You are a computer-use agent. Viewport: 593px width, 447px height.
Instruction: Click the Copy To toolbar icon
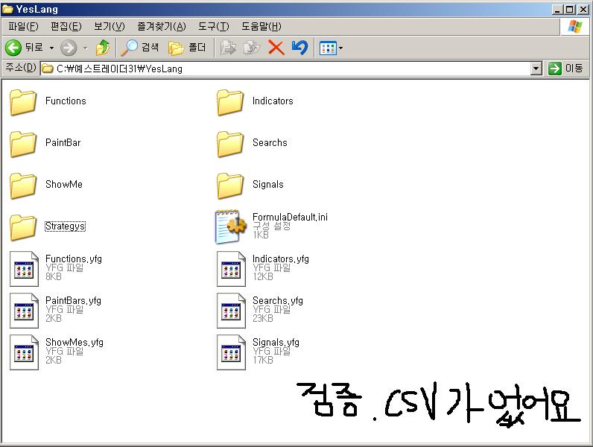252,48
